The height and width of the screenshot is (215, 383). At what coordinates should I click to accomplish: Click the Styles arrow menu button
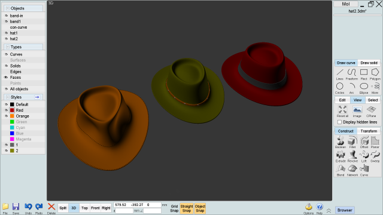tap(37, 97)
